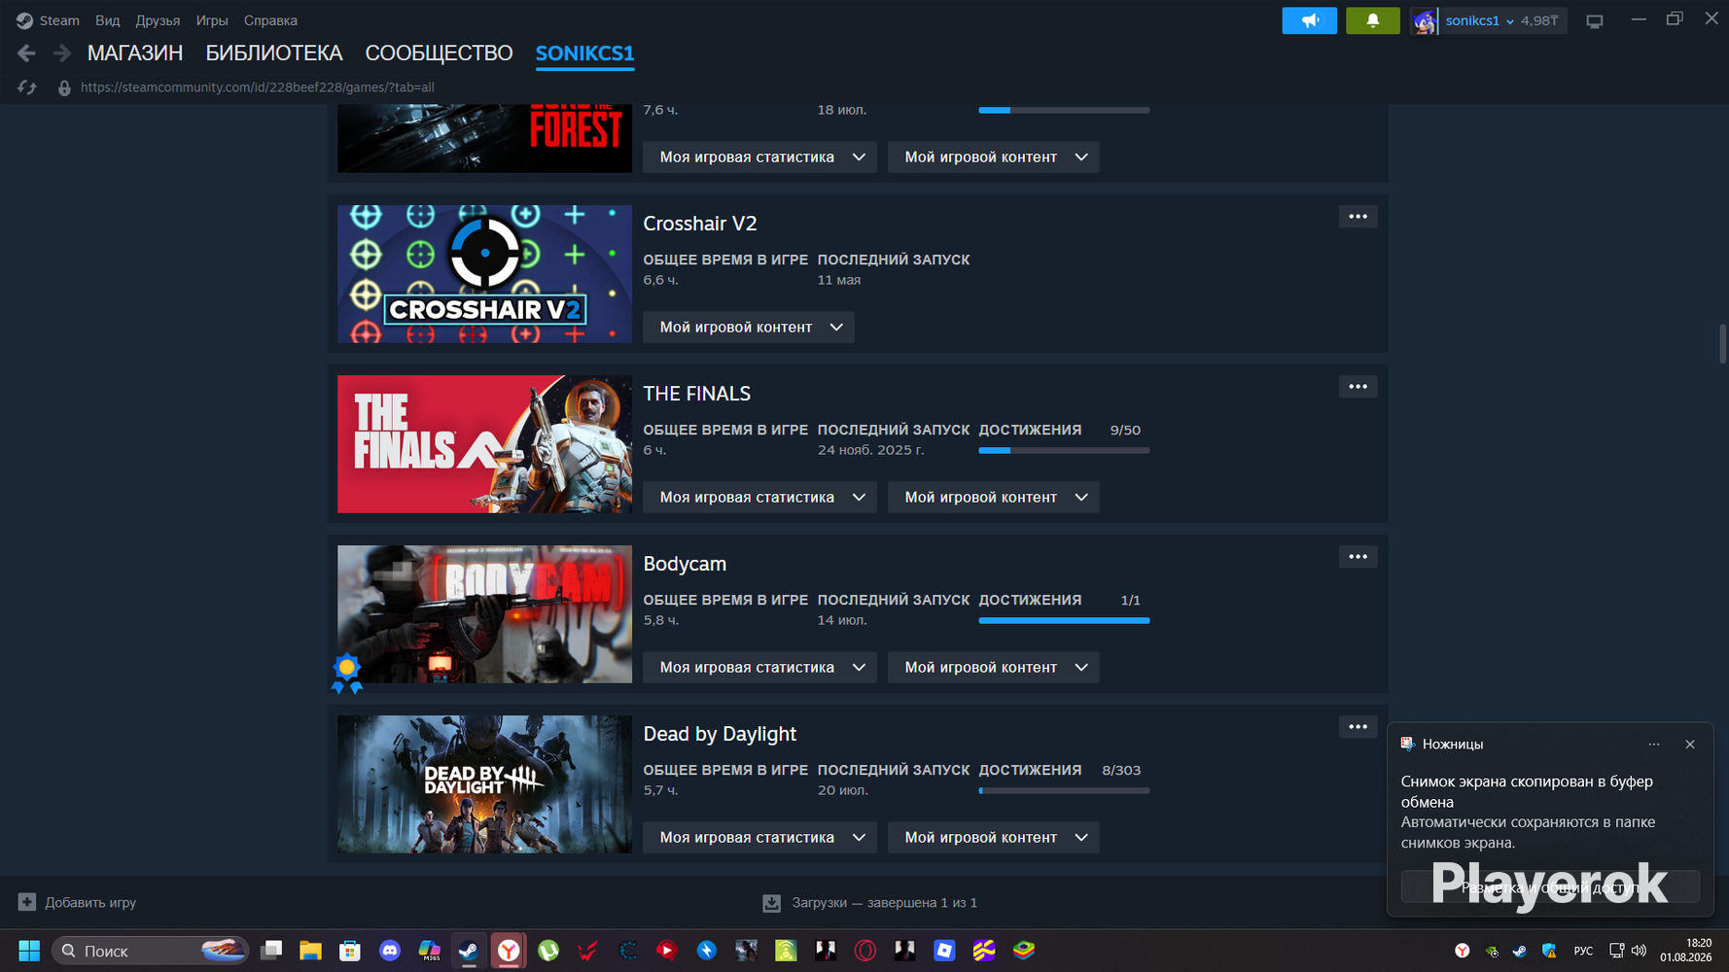Click Dead by Daylight achievements progress bar
This screenshot has height=972, width=1729.
1064,790
